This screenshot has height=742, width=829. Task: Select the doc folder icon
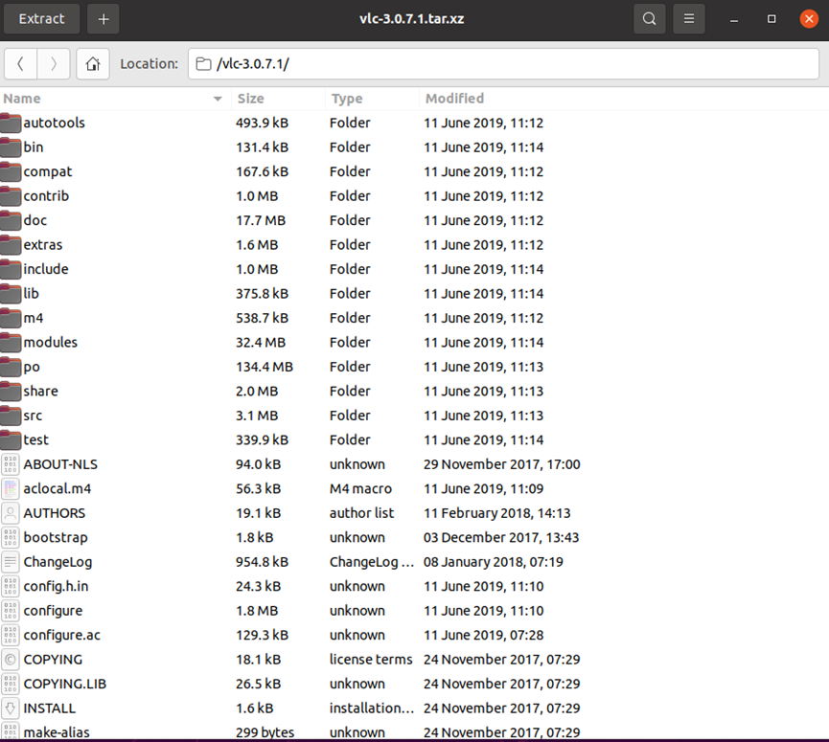(x=11, y=220)
